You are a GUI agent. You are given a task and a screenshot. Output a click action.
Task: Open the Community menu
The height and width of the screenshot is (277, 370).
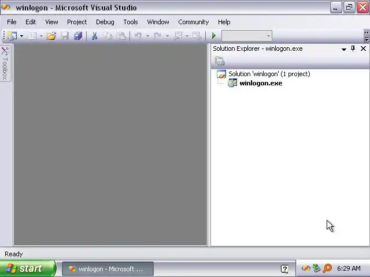click(x=194, y=22)
